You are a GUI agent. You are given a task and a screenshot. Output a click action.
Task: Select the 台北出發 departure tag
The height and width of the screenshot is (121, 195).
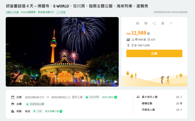(92, 97)
